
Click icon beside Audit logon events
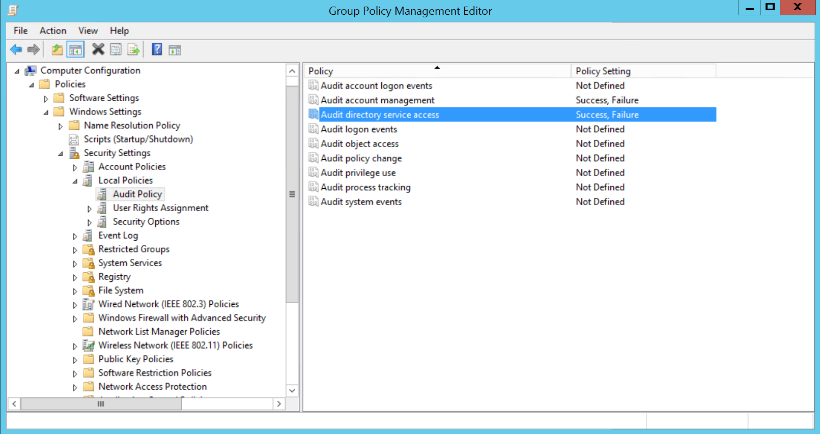click(x=314, y=129)
